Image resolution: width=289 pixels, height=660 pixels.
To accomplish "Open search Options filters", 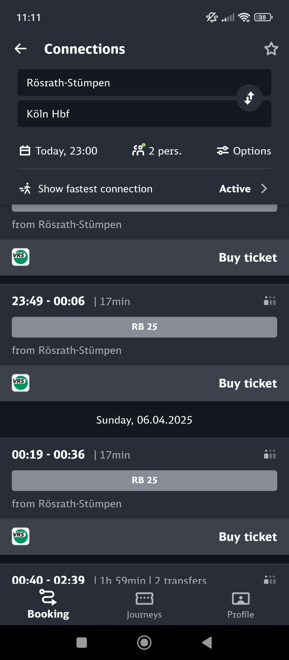I will click(x=244, y=151).
